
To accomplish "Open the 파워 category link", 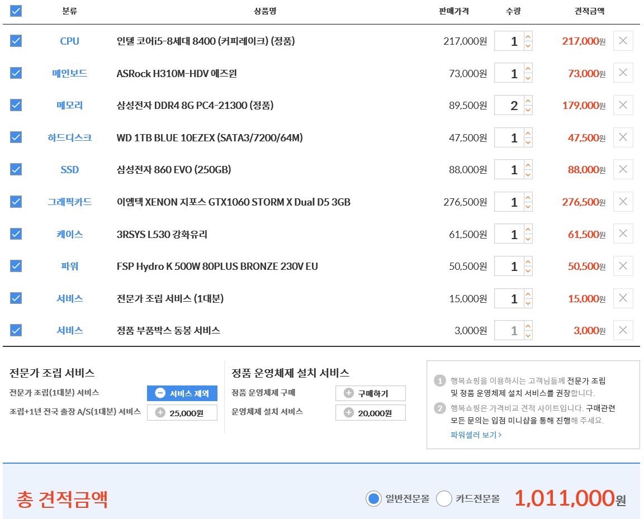I will (x=69, y=266).
